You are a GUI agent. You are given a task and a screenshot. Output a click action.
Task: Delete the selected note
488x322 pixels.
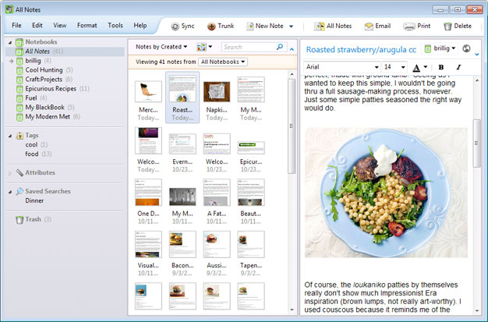457,26
